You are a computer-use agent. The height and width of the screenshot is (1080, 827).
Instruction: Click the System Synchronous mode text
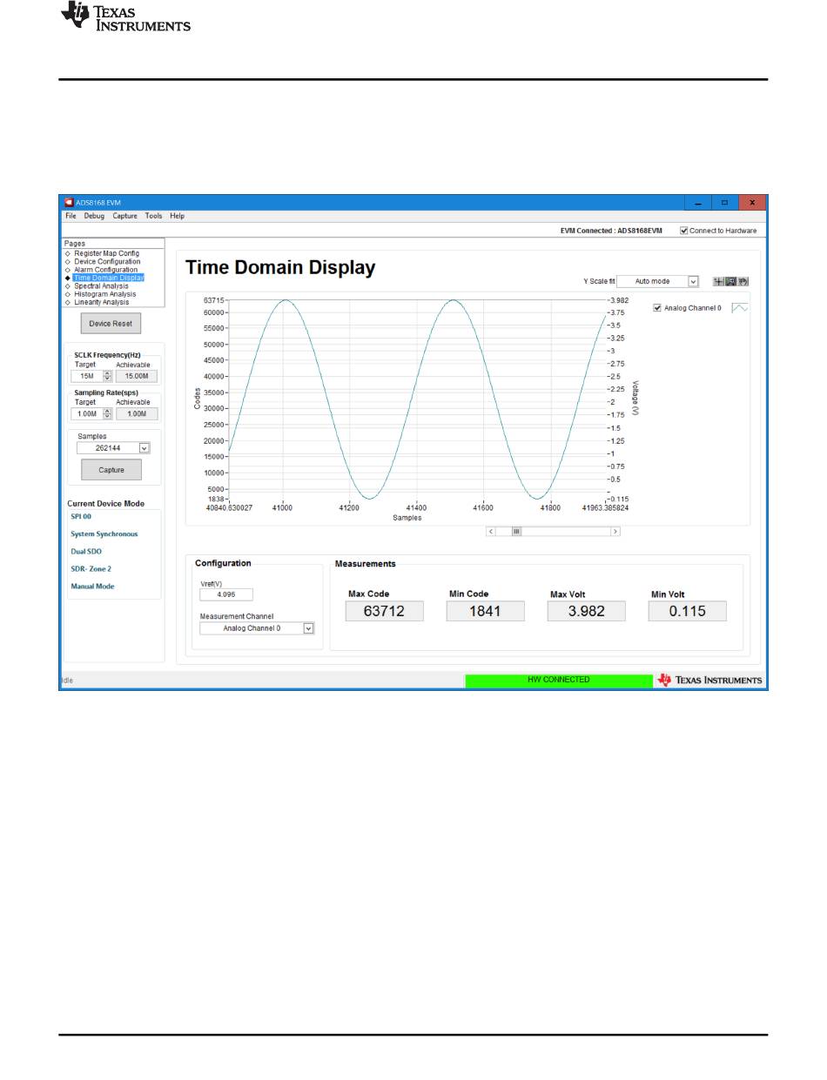click(x=104, y=534)
